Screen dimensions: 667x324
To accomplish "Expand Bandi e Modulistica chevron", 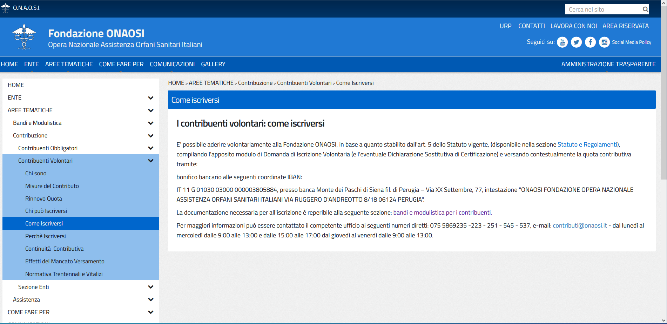I will [151, 123].
